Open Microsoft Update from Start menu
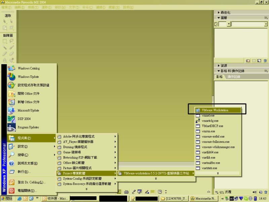The width and height of the screenshot is (269, 202). [x=32, y=110]
